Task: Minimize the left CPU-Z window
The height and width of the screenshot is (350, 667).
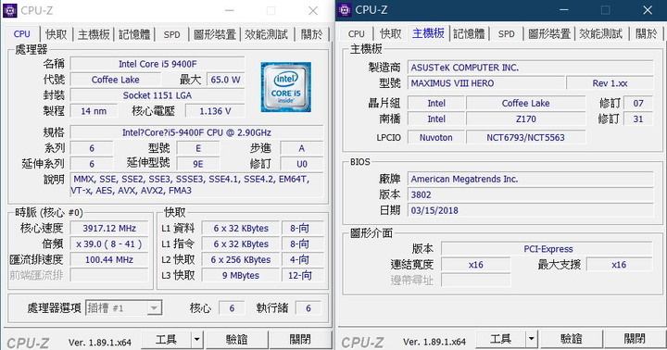Action: click(x=230, y=10)
